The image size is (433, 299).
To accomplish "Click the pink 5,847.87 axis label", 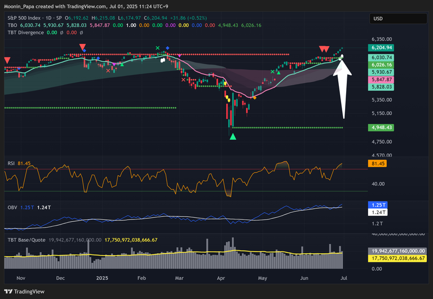I will [x=381, y=80].
